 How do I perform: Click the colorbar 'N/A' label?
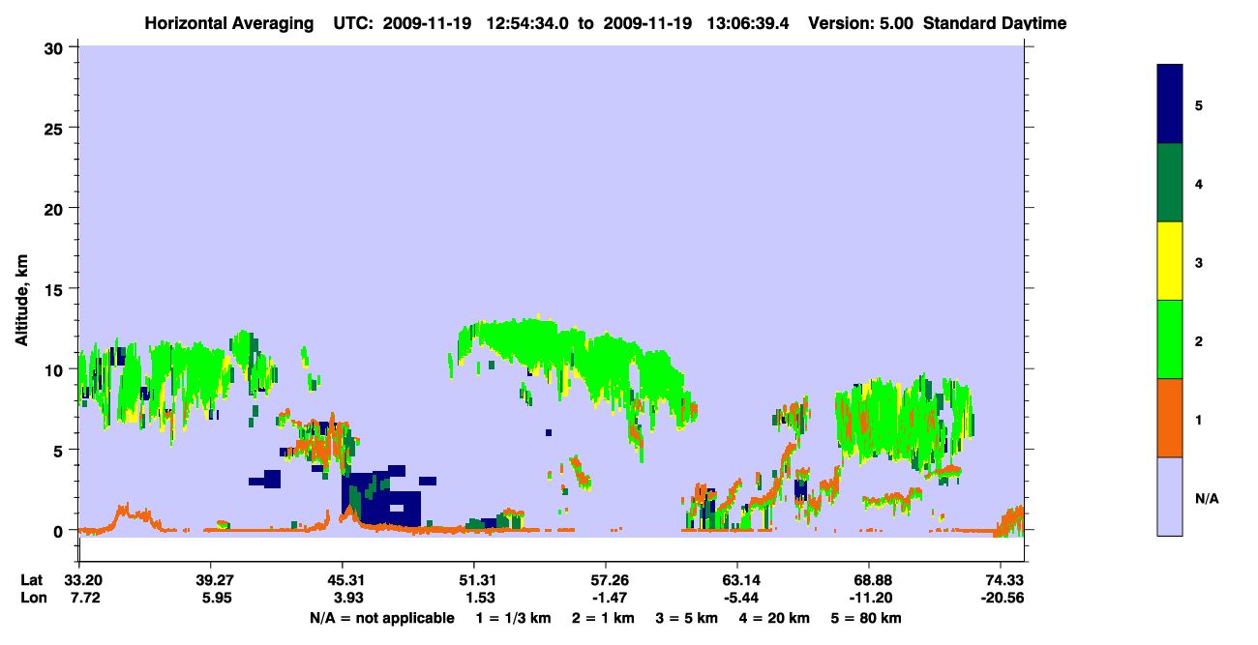[1206, 499]
